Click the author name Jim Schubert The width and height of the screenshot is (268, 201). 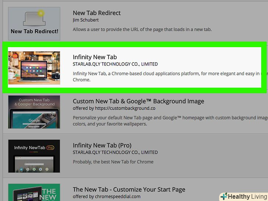click(86, 20)
